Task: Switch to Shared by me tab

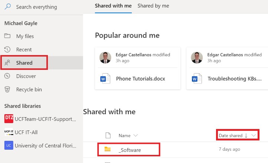Action: 153,6
